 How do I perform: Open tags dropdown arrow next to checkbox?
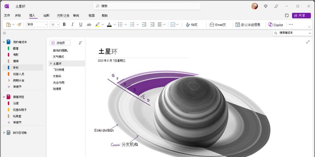point(178,25)
